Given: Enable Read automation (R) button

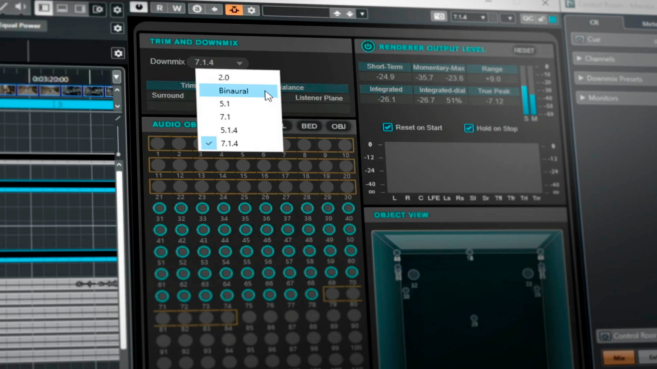Looking at the screenshot, I should point(160,8).
